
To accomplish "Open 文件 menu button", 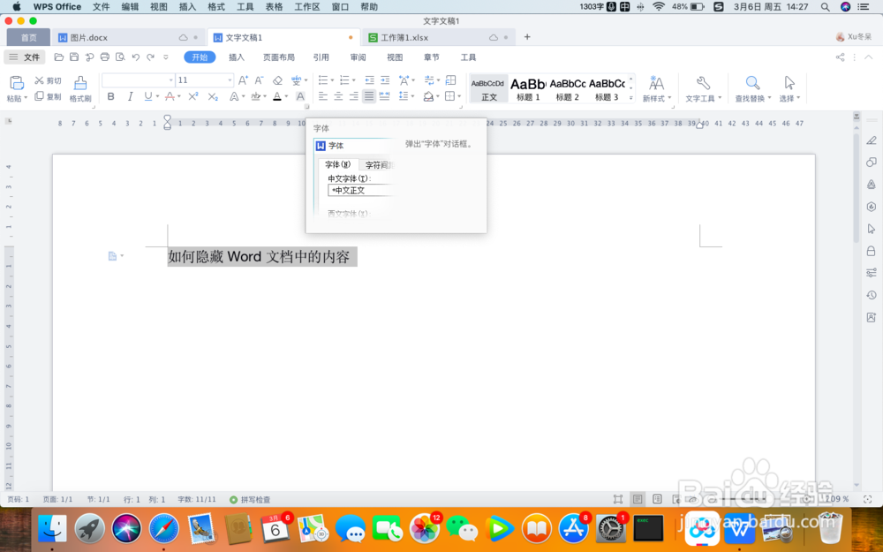I will point(25,57).
